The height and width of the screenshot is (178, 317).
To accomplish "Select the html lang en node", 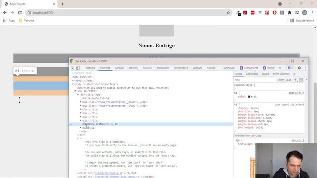I will click(83, 77).
